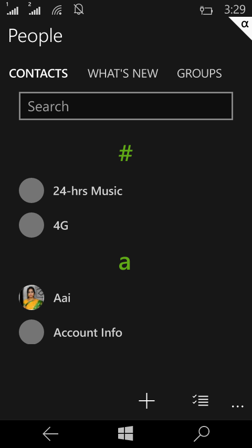Tap the plus icon to add contact

pyautogui.click(x=147, y=401)
